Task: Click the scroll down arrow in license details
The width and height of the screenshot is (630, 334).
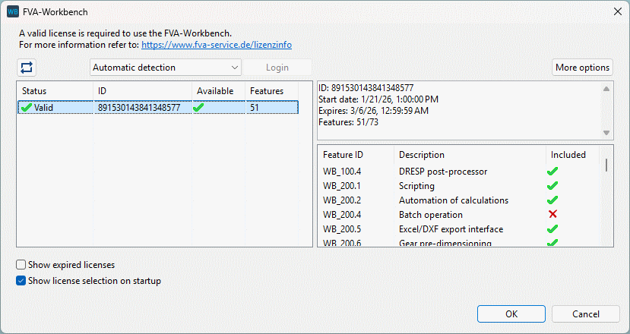Action: coord(606,133)
